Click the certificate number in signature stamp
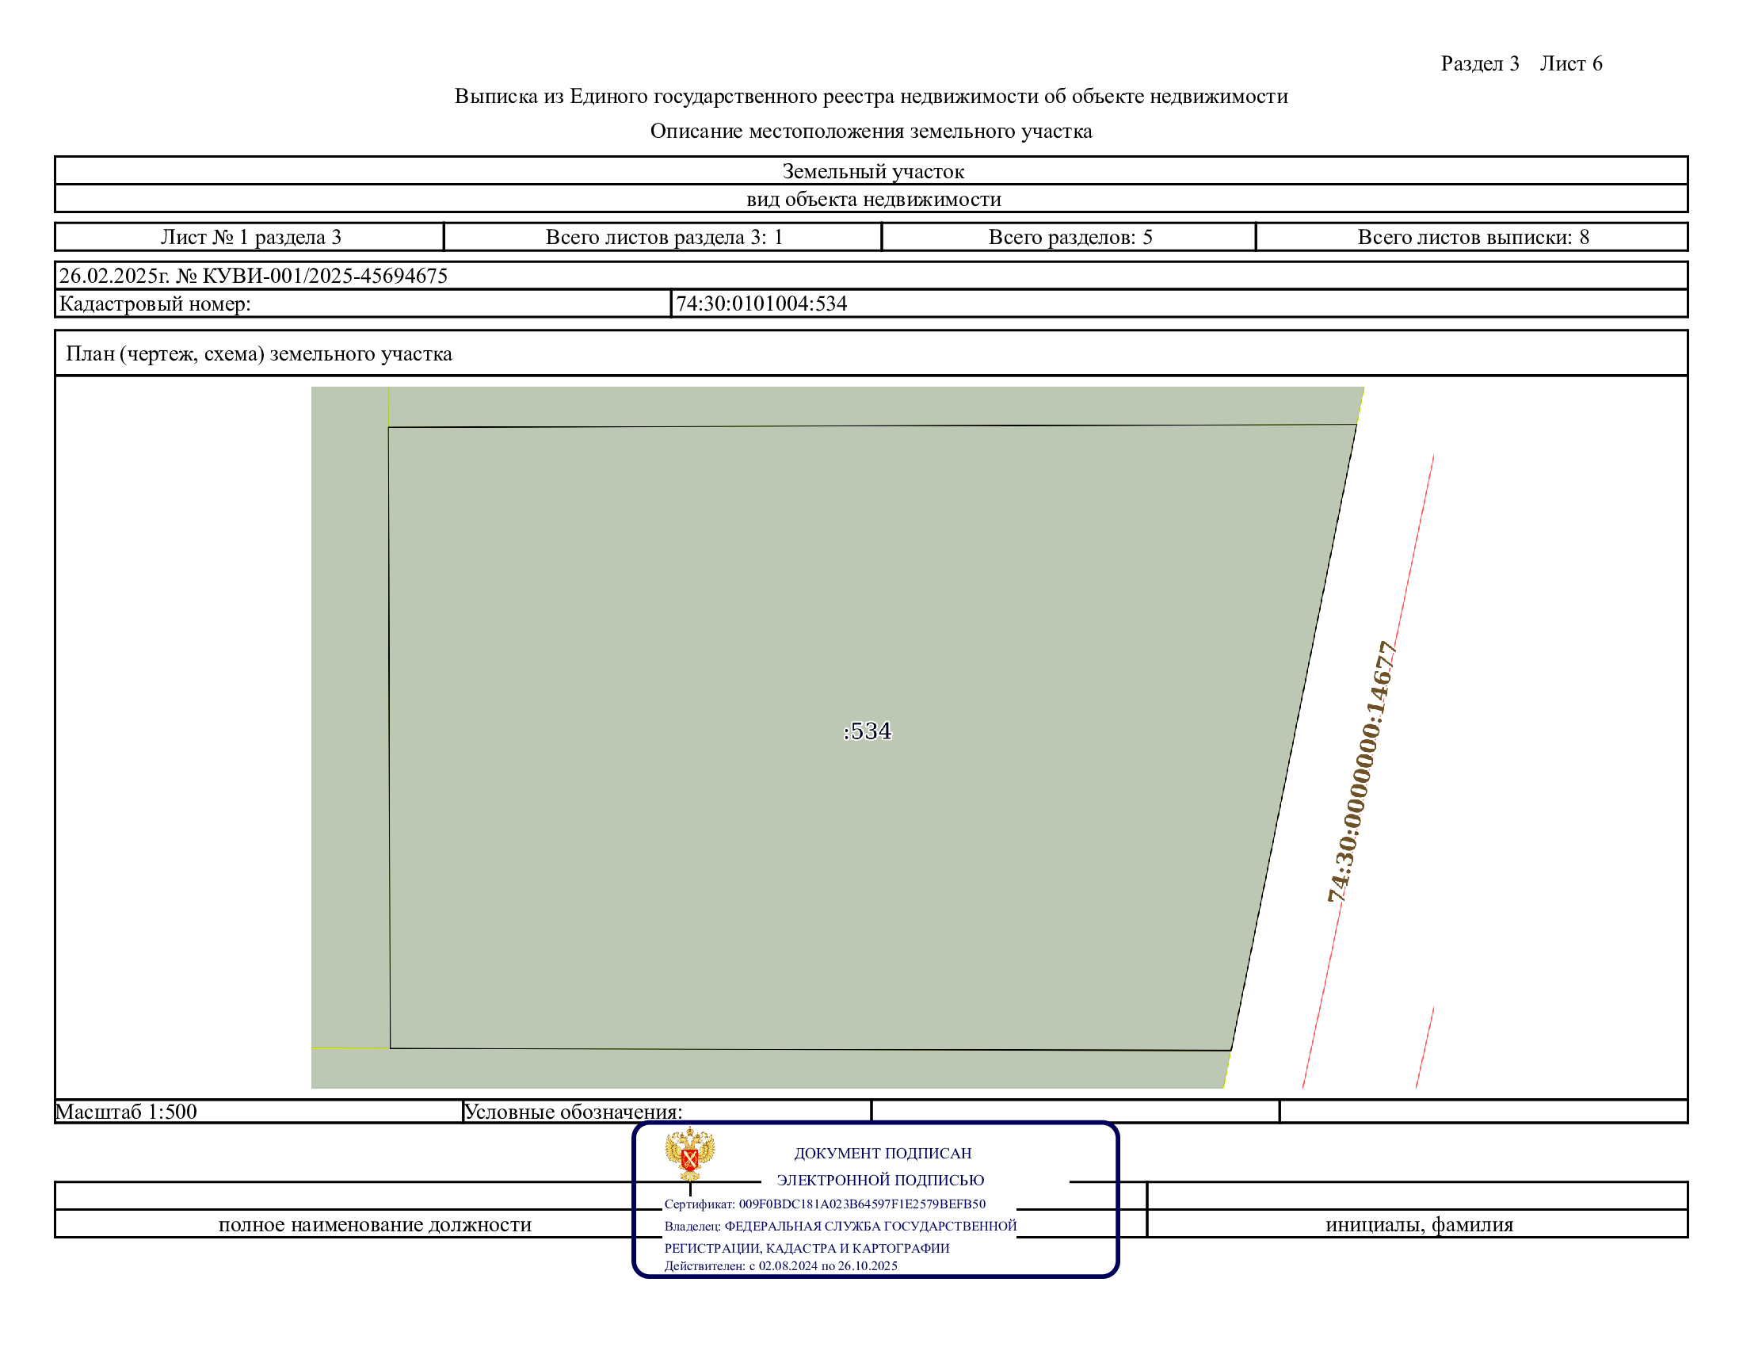Image resolution: width=1743 pixels, height=1347 pixels. coord(861,1204)
